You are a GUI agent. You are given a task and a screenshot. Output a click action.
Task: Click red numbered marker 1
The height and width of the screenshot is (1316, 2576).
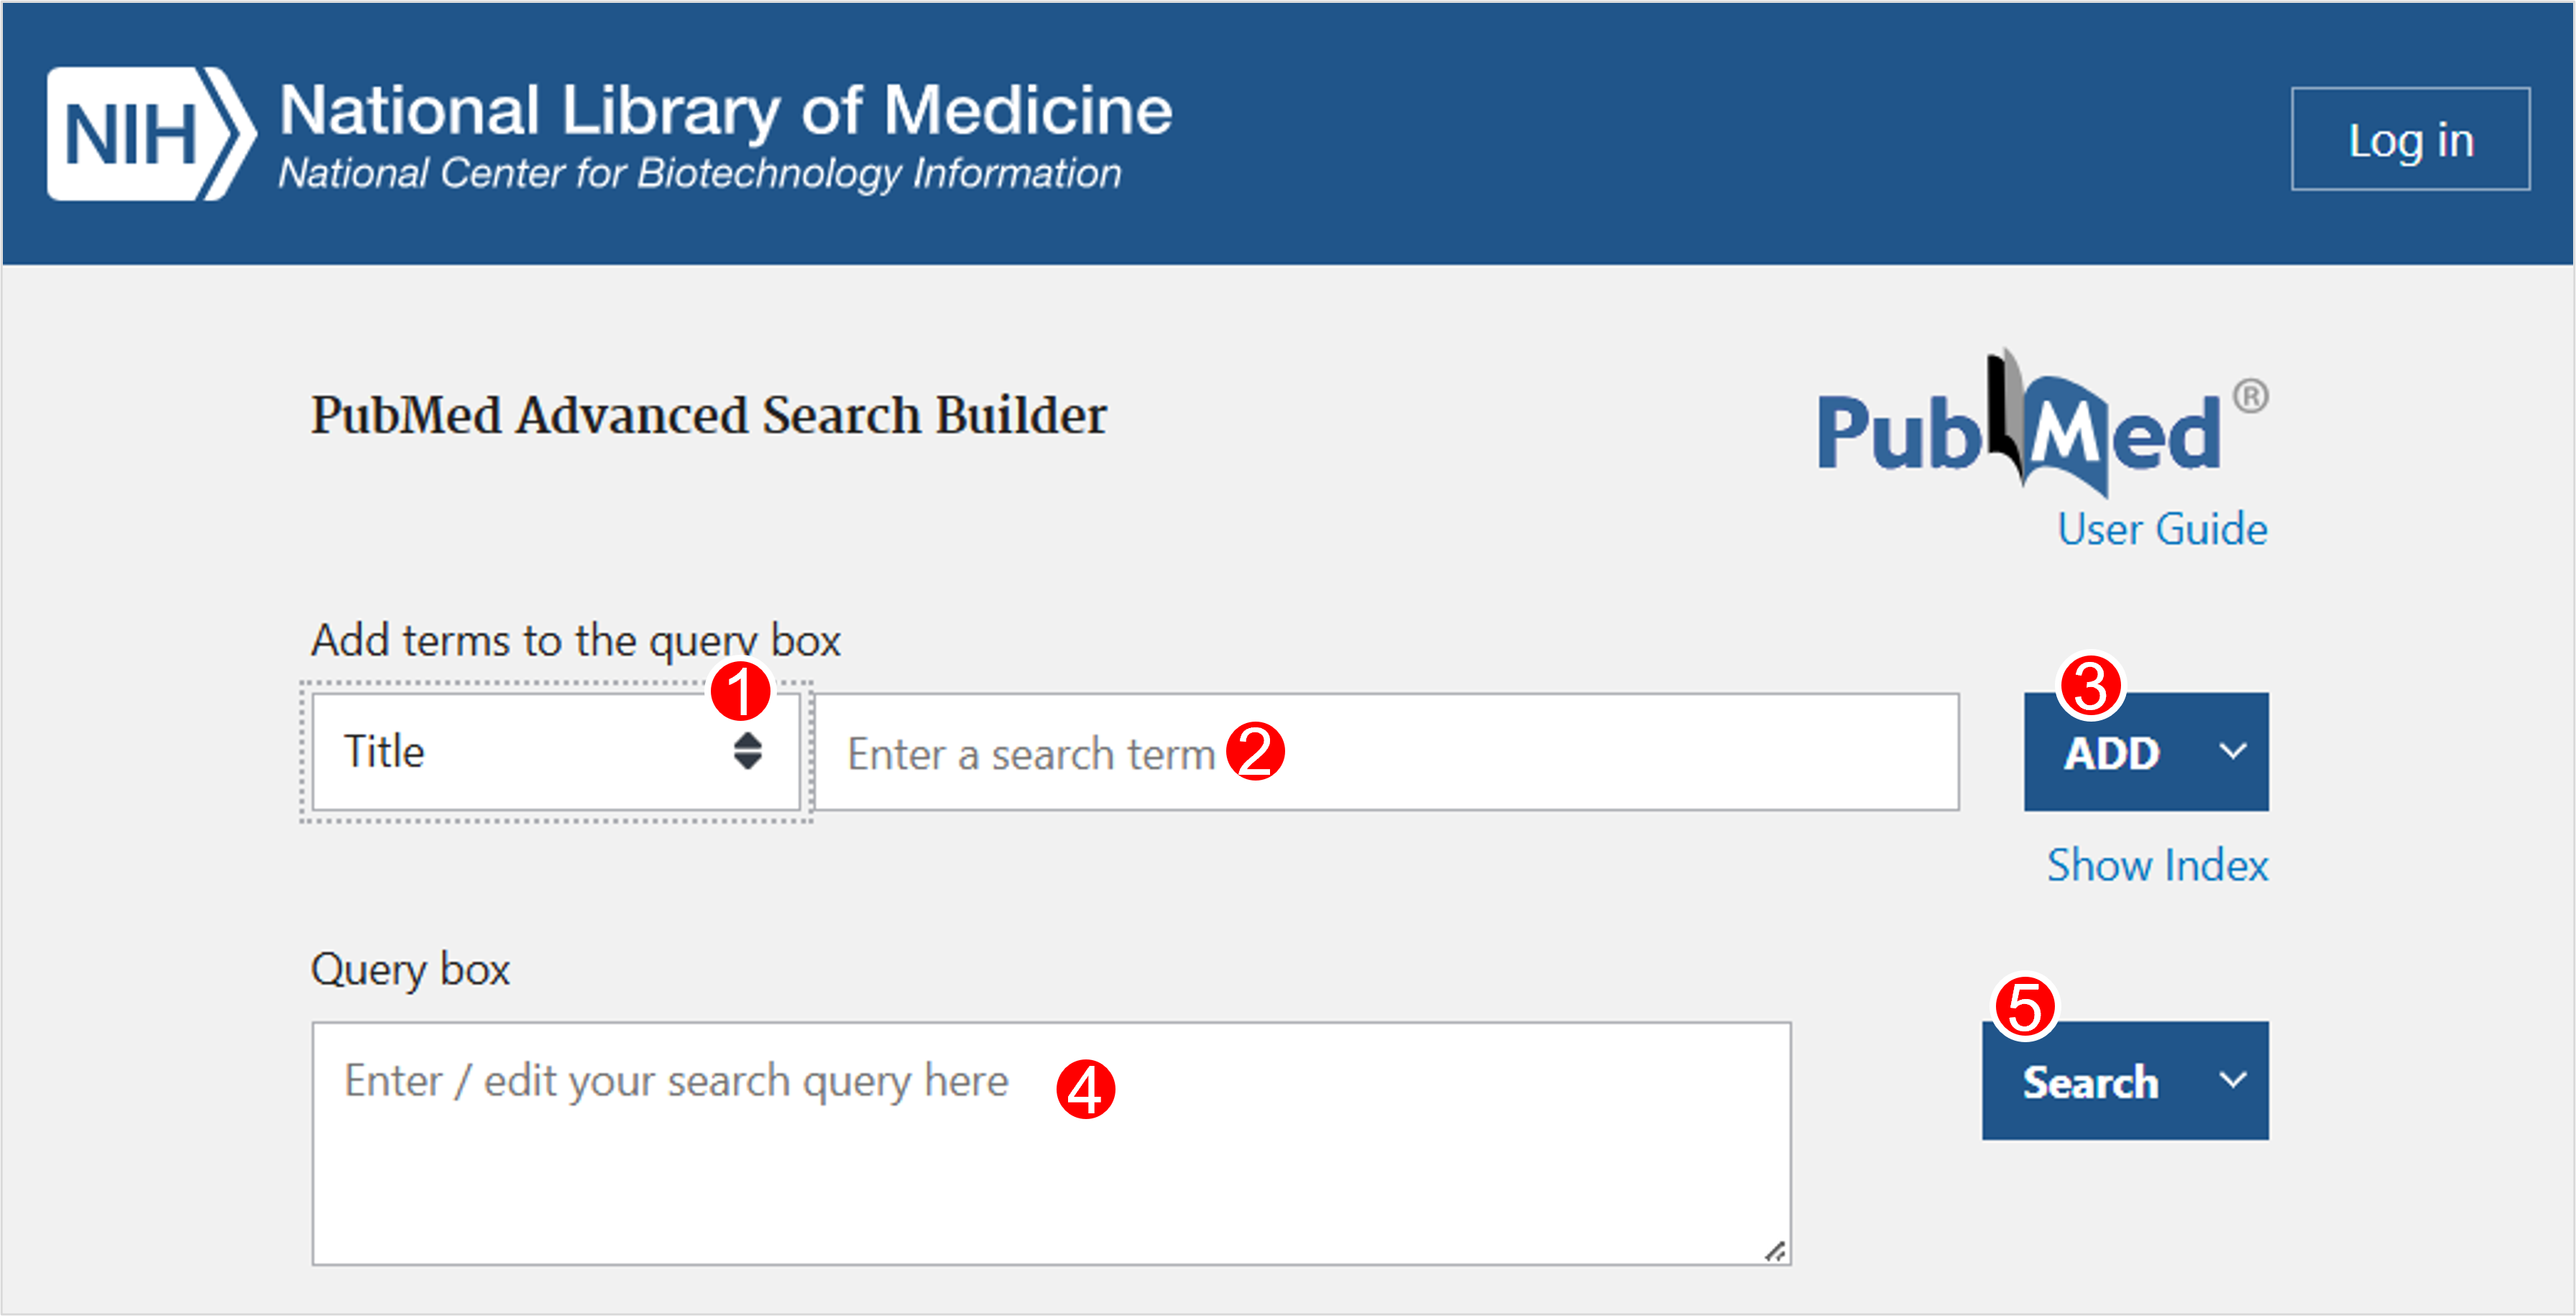[741, 691]
